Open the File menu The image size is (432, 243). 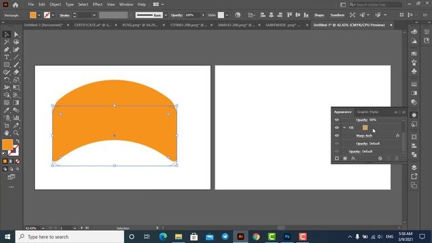pyautogui.click(x=31, y=5)
